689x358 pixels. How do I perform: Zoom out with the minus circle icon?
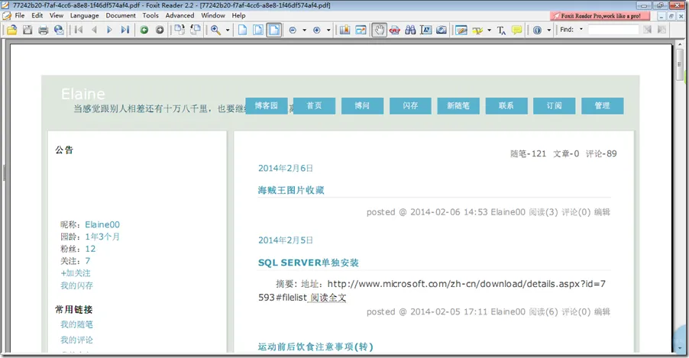(293, 30)
